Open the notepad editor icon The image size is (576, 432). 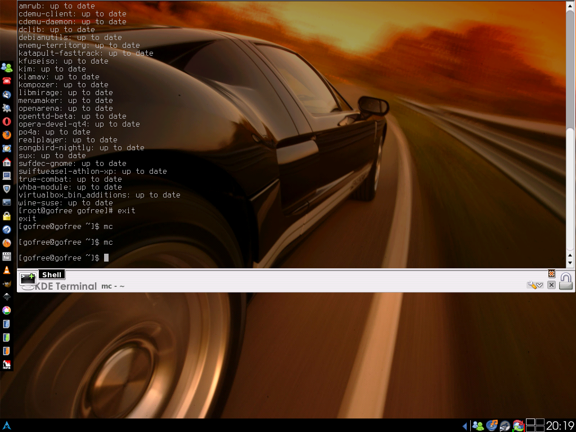point(7,148)
